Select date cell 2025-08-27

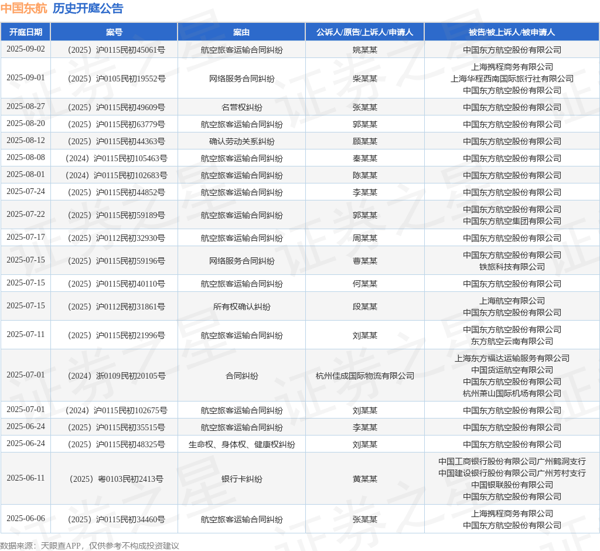click(x=26, y=107)
